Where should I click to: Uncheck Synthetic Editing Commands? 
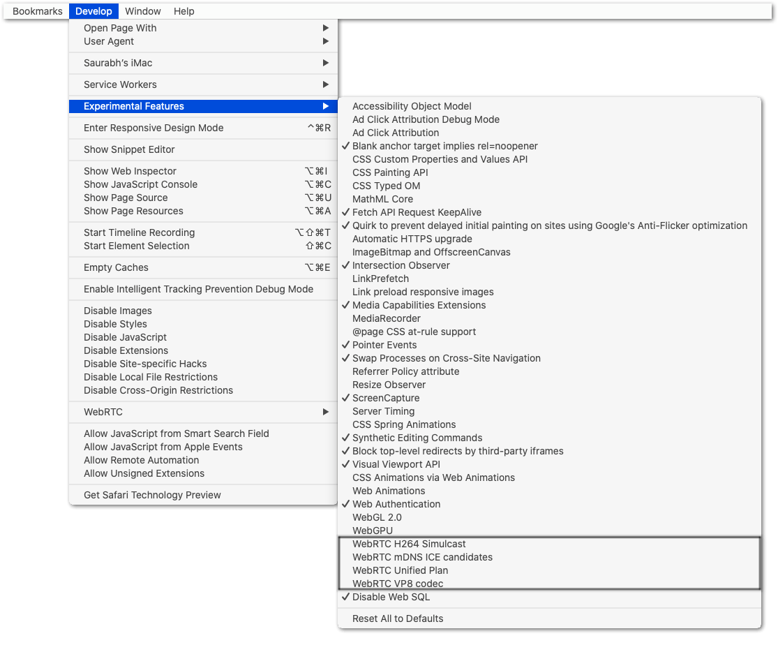549,438
